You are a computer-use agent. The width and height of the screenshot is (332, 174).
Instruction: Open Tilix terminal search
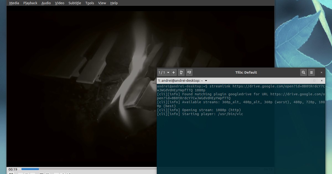pyautogui.click(x=304, y=72)
